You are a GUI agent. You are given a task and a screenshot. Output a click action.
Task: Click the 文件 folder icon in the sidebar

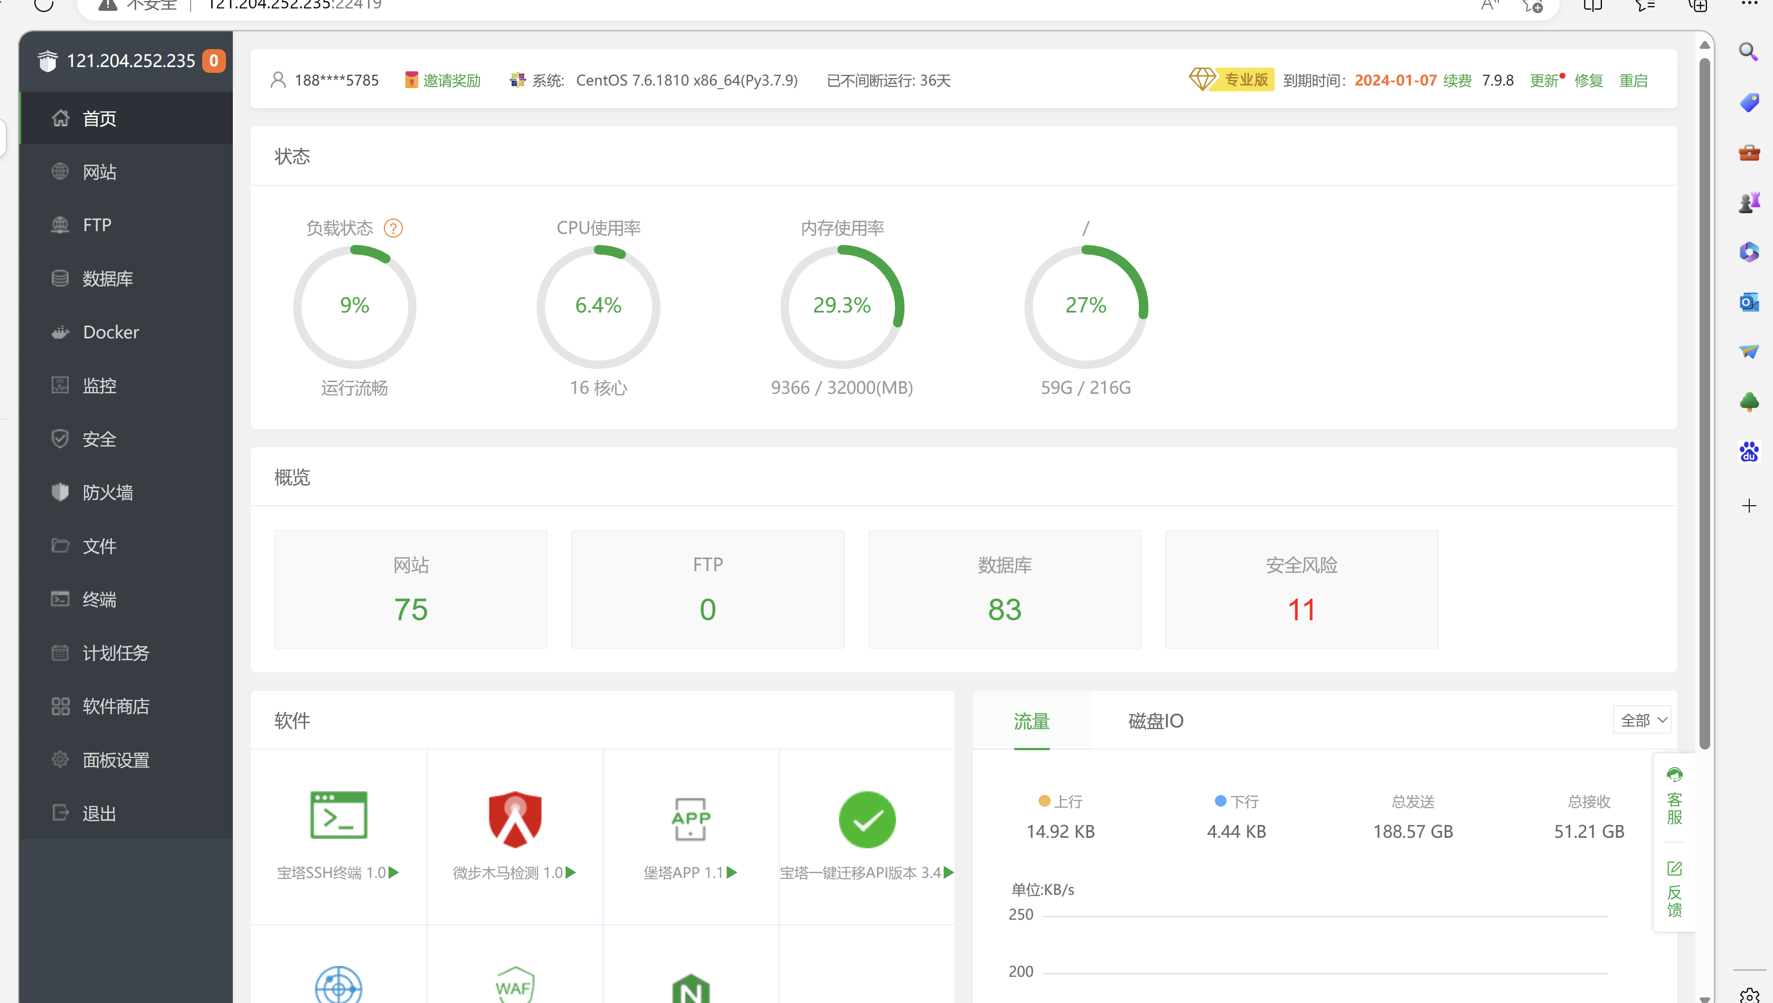tap(60, 546)
